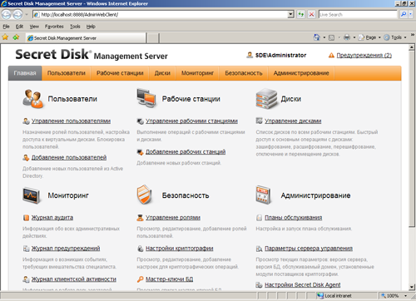This screenshot has height=301, width=416.
Task: Open the Параметры сервера управления link
Action: (x=309, y=249)
